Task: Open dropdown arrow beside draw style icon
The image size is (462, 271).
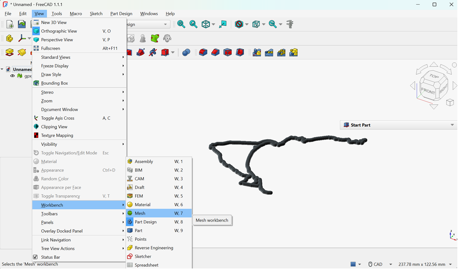Action: tap(247, 24)
